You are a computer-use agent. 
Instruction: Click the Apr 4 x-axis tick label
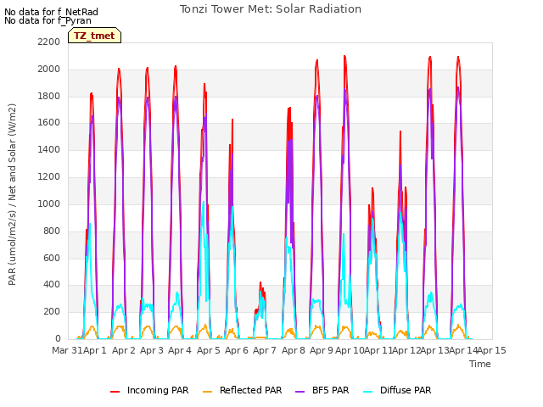(180, 350)
